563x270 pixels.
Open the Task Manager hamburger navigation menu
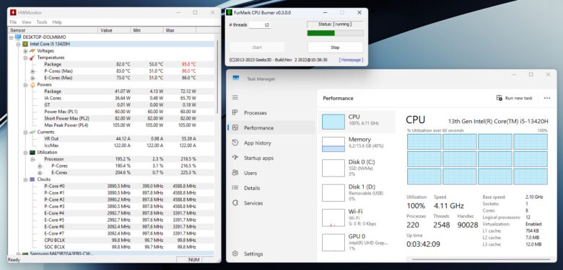click(x=235, y=97)
